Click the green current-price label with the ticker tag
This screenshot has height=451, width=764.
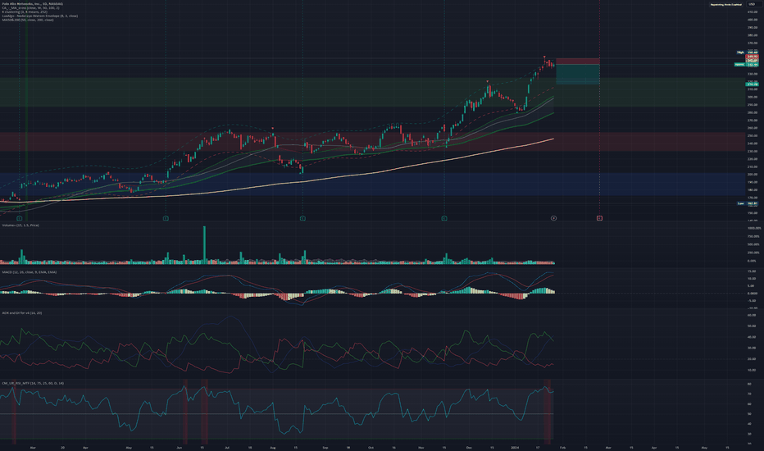coord(746,64)
